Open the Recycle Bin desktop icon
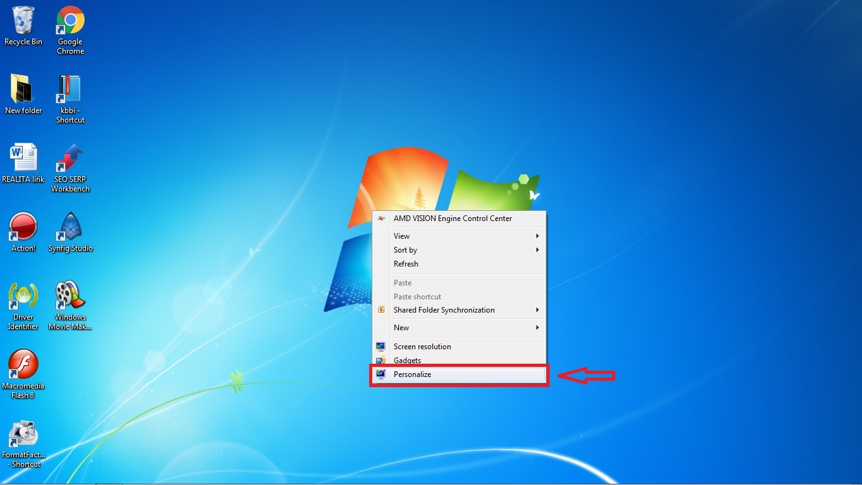 (x=23, y=27)
